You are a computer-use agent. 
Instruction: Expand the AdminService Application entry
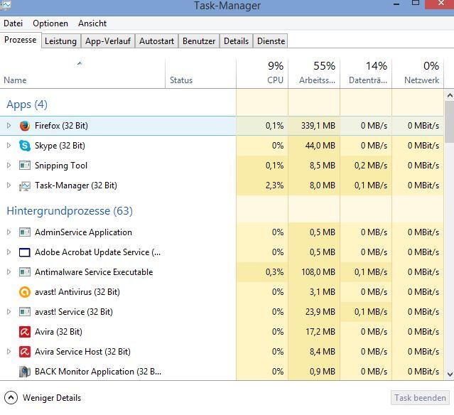click(9, 232)
